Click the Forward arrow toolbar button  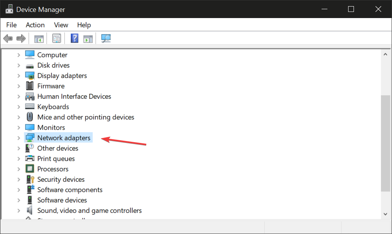pos(21,38)
